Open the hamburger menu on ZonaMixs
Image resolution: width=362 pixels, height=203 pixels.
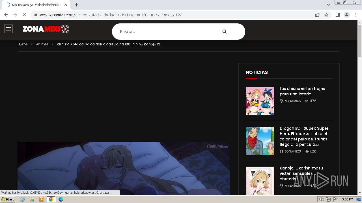[8, 29]
